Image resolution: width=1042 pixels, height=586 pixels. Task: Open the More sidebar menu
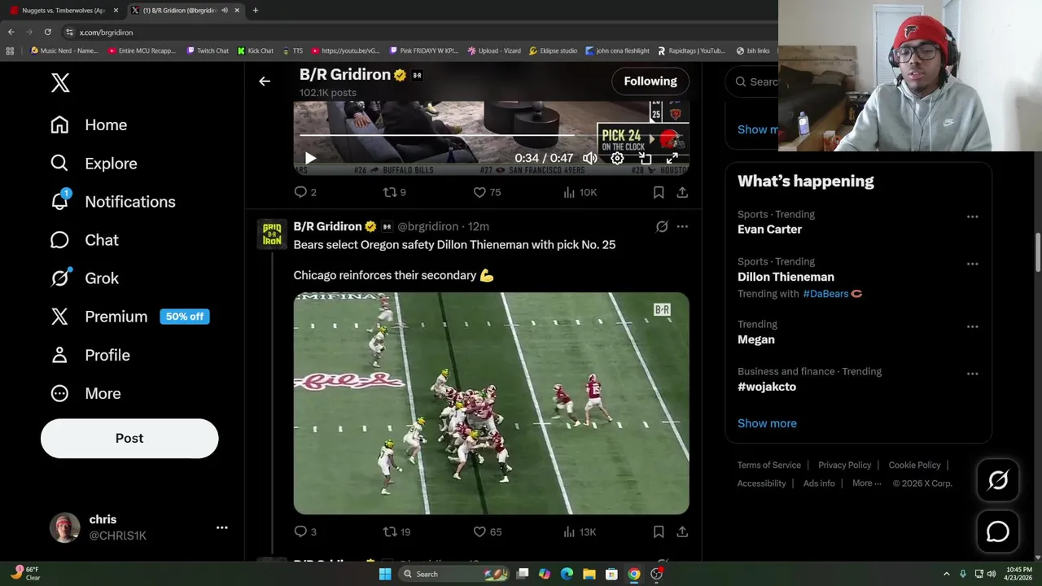click(x=85, y=393)
